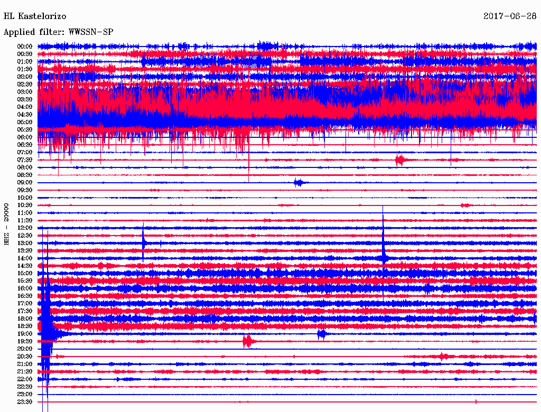The width and height of the screenshot is (541, 412).
Task: Click the 23:30 time label
Action: pyautogui.click(x=25, y=402)
